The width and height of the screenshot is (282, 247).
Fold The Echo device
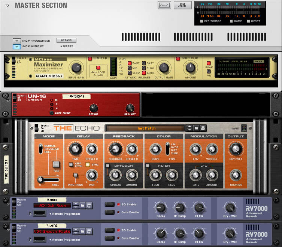coord(8,124)
